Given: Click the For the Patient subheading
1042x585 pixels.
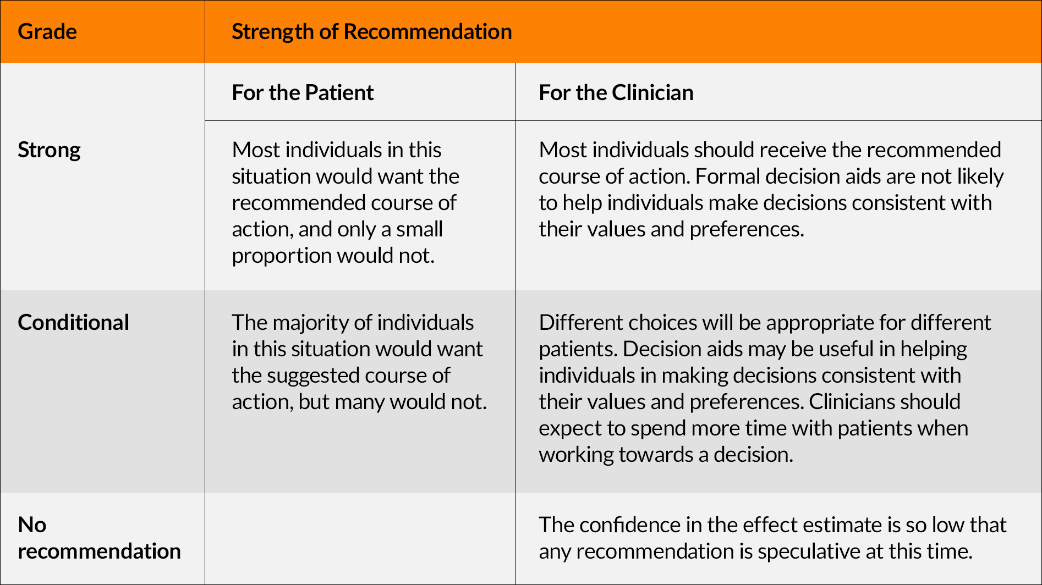Looking at the screenshot, I should pyautogui.click(x=303, y=92).
